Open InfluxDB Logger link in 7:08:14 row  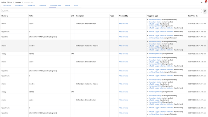[154, 24]
